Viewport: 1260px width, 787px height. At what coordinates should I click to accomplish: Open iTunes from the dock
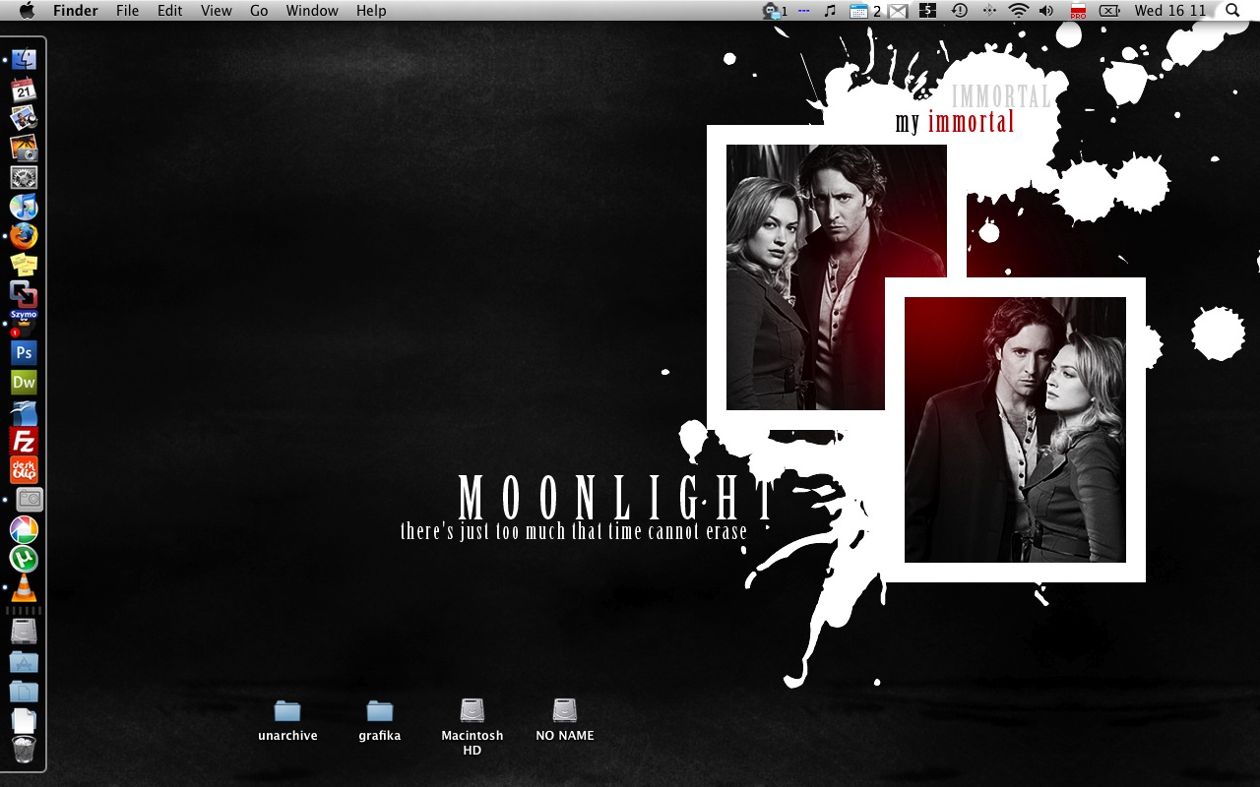click(24, 207)
